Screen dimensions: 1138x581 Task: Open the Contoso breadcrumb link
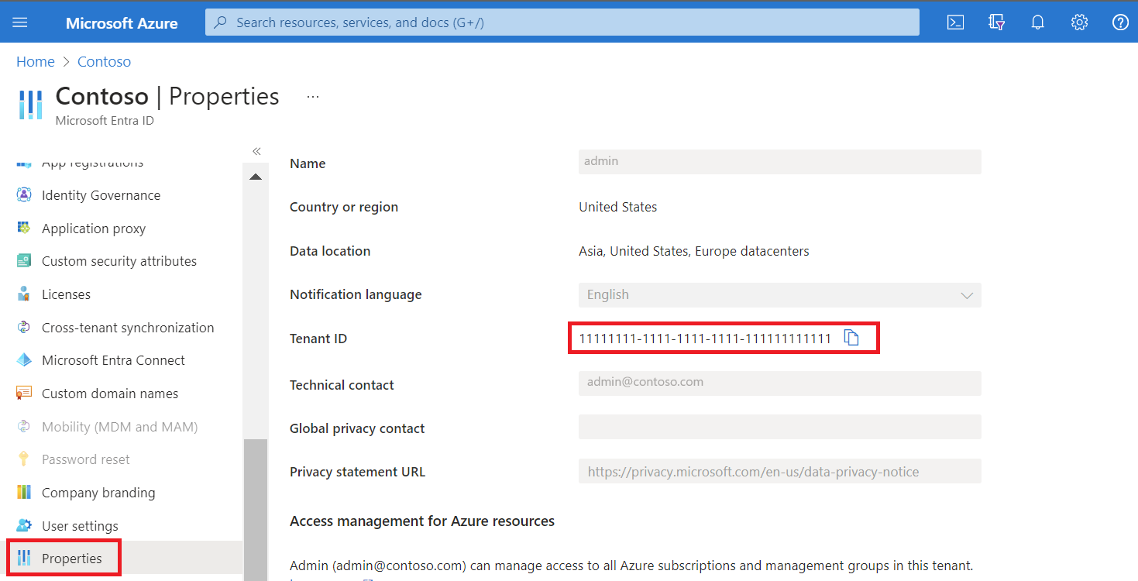pyautogui.click(x=104, y=62)
